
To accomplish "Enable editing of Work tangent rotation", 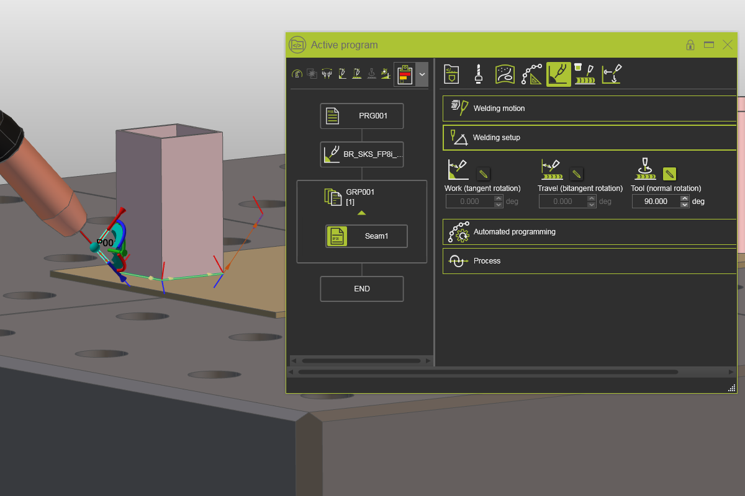I will coord(483,174).
